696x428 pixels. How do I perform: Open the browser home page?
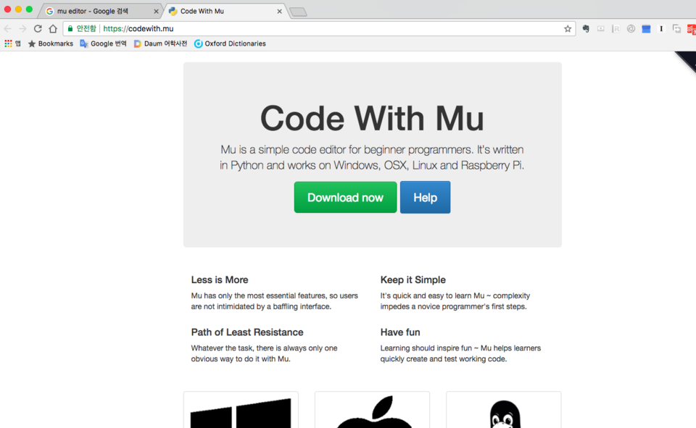[53, 29]
